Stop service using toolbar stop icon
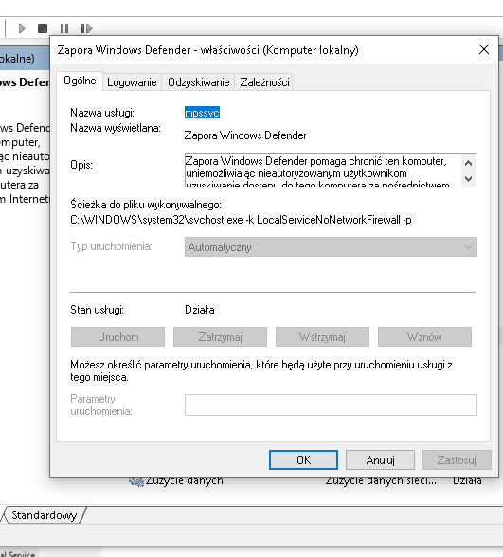 pyautogui.click(x=43, y=28)
